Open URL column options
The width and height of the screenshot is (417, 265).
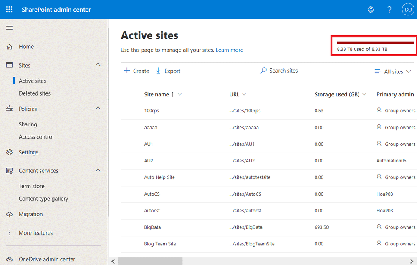click(244, 94)
